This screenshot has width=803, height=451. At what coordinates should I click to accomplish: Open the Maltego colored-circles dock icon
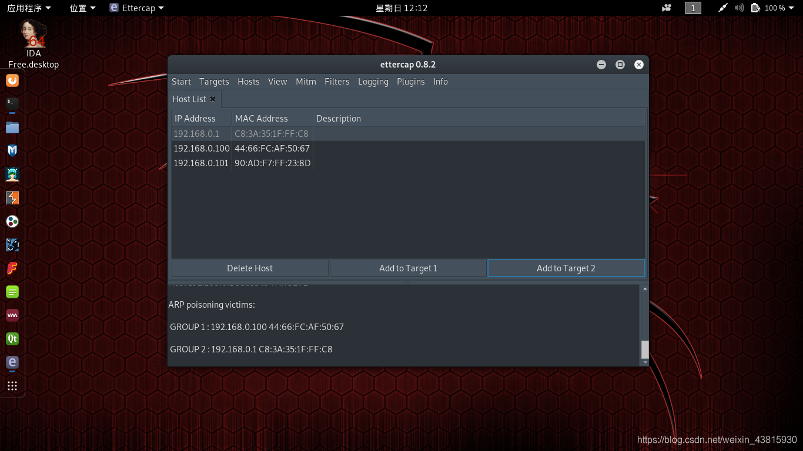pos(12,221)
